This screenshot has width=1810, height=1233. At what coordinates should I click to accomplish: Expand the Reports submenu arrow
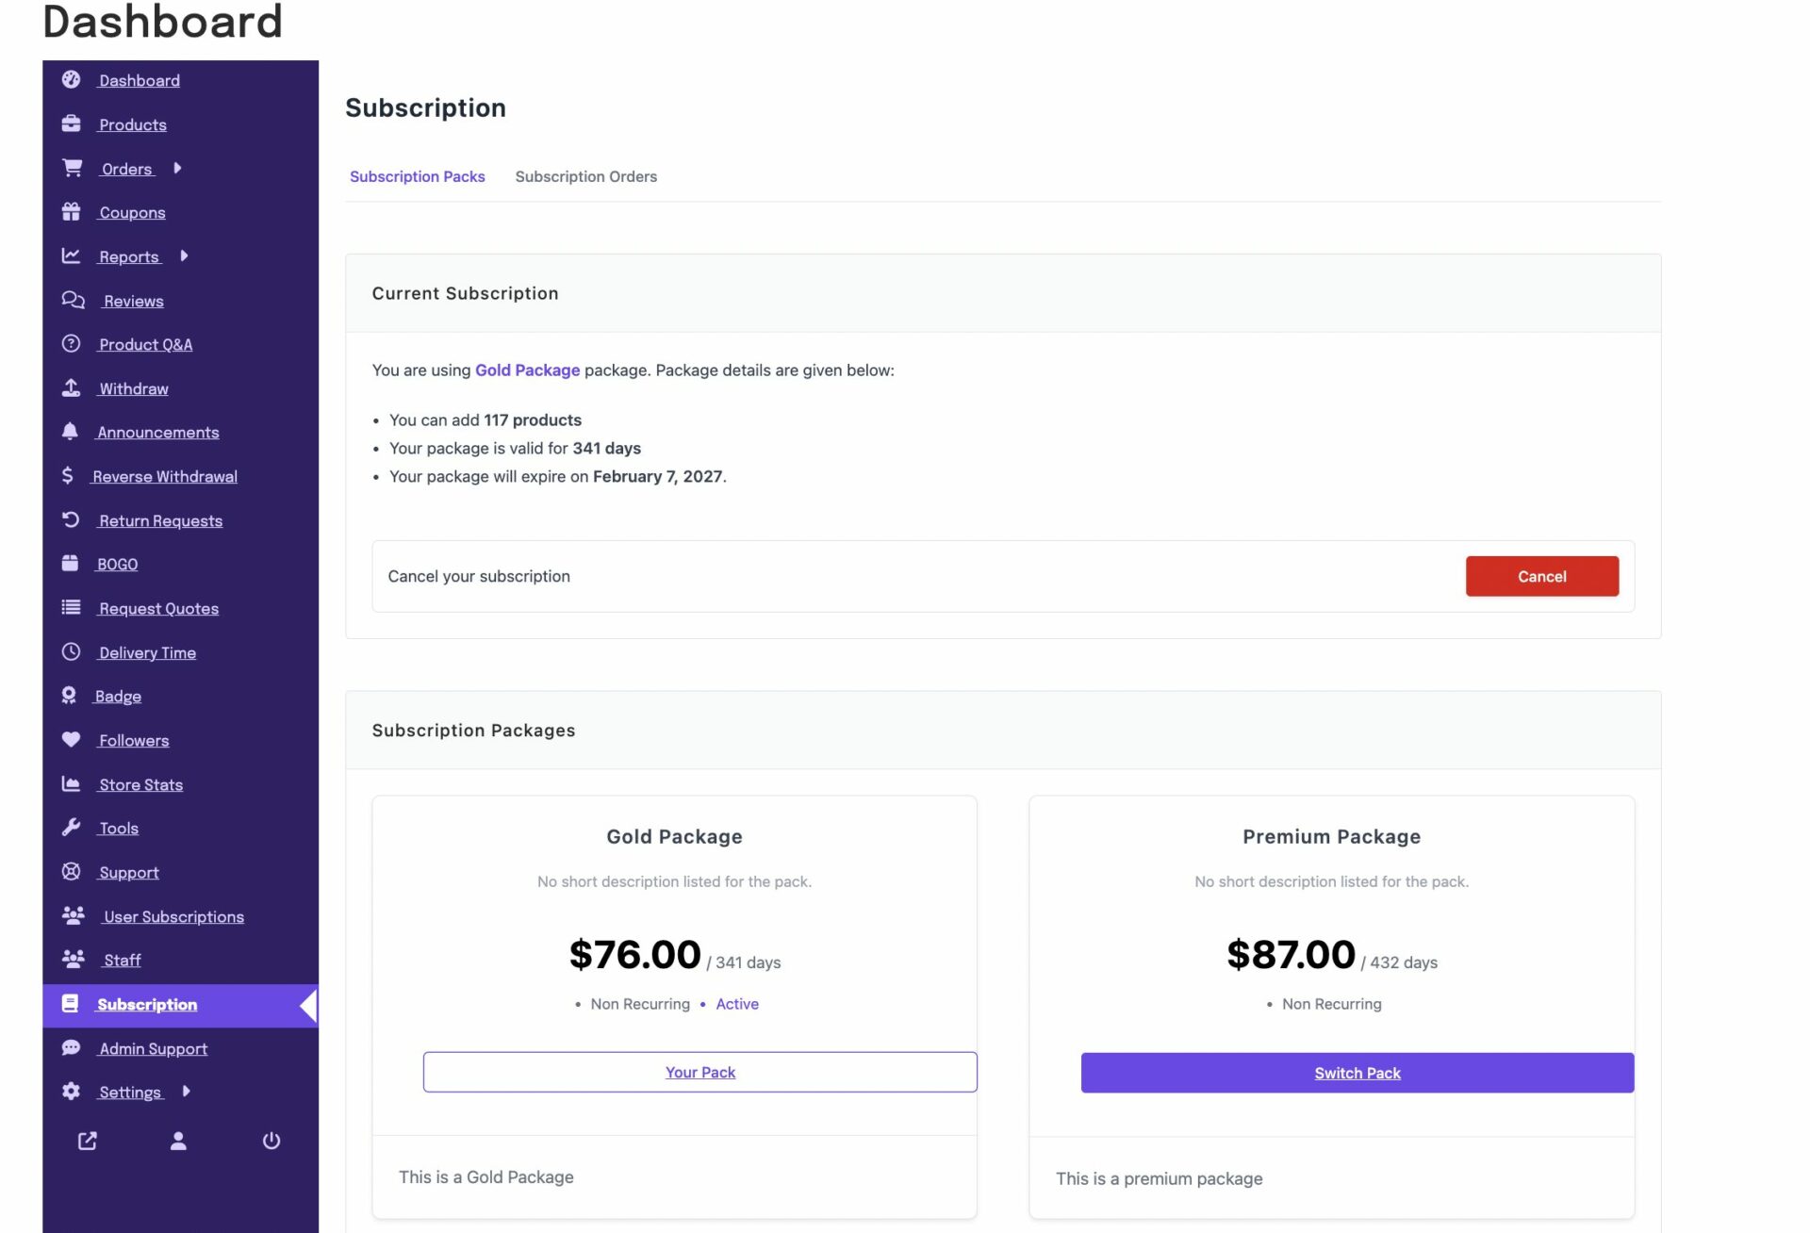184,256
